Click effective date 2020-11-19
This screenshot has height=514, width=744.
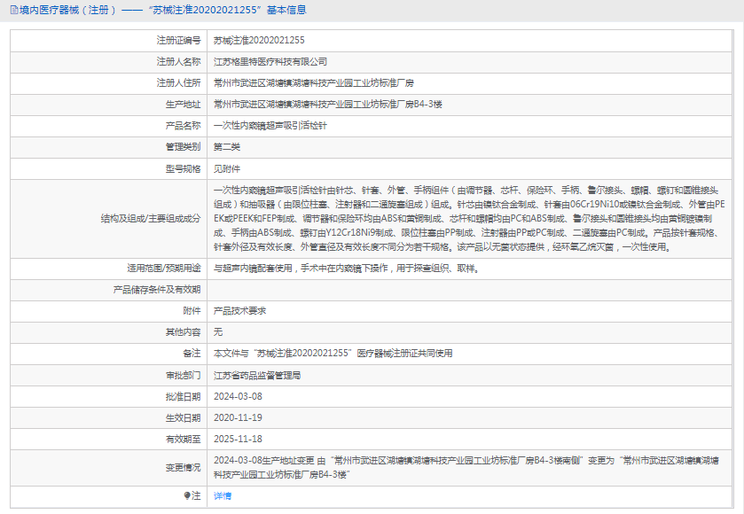(x=238, y=417)
